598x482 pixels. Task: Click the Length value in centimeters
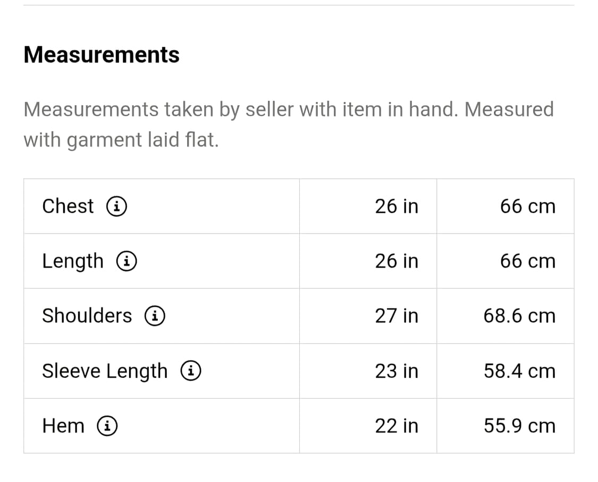click(x=527, y=261)
